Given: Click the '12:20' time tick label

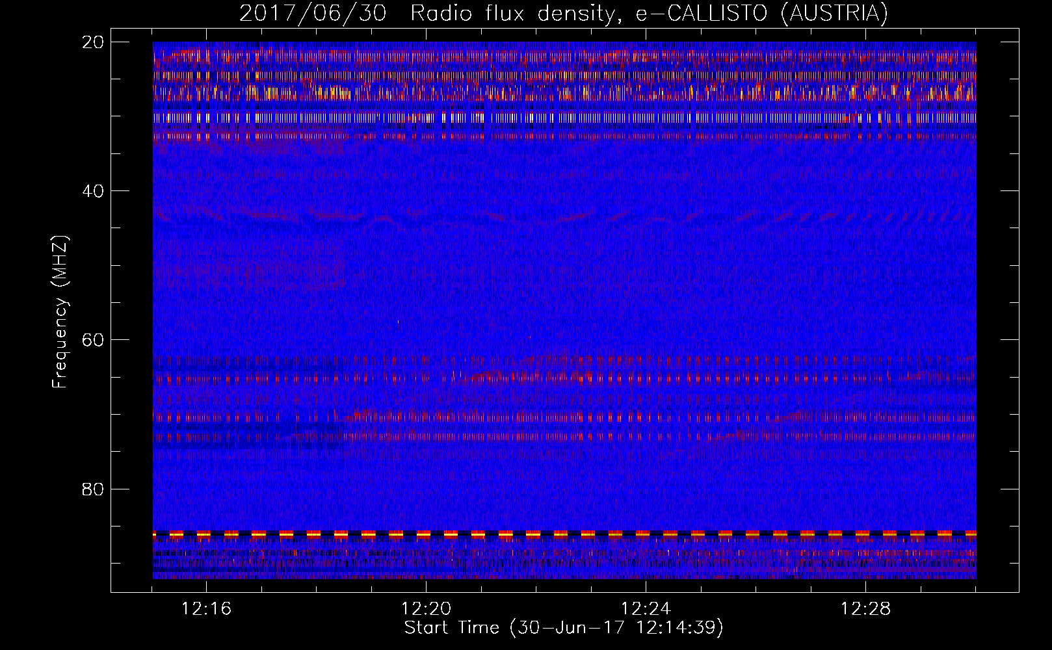Looking at the screenshot, I should pyautogui.click(x=426, y=609).
